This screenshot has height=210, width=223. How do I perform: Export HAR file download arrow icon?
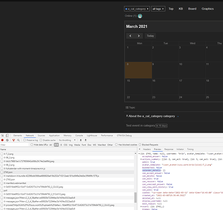[x=85, y=140]
